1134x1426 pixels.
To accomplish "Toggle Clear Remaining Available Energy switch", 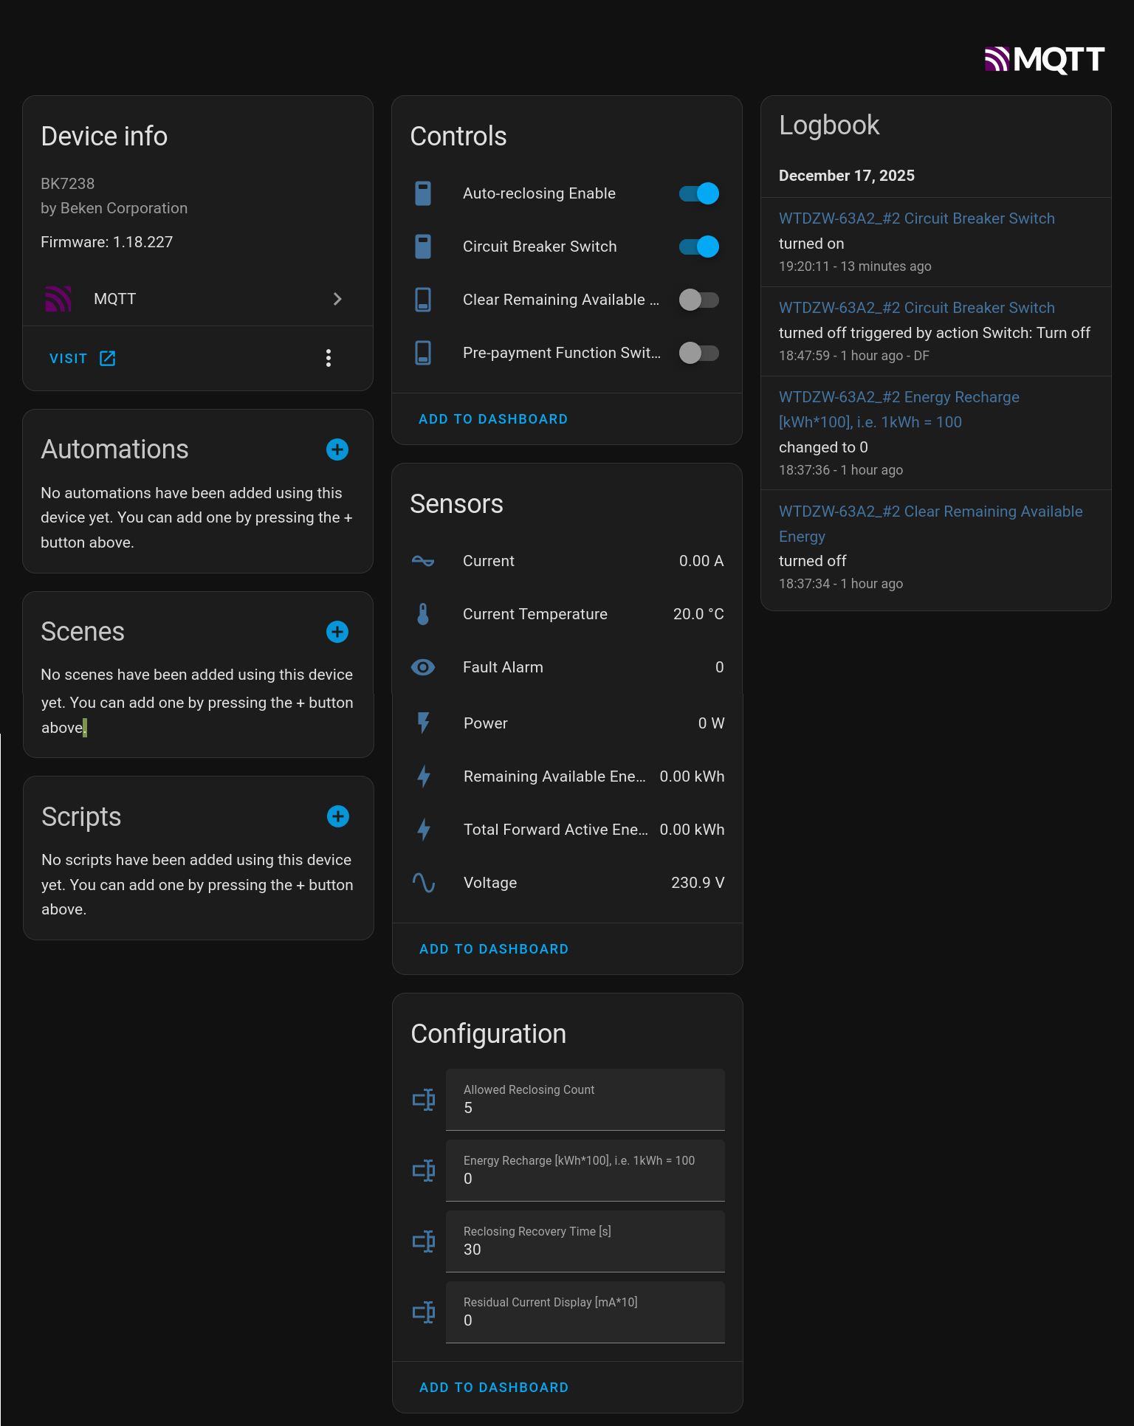I will 698,300.
